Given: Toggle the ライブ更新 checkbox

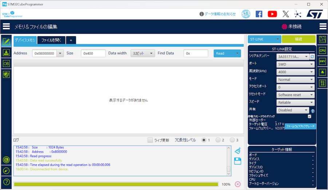Looking at the screenshot, I should (x=150, y=140).
